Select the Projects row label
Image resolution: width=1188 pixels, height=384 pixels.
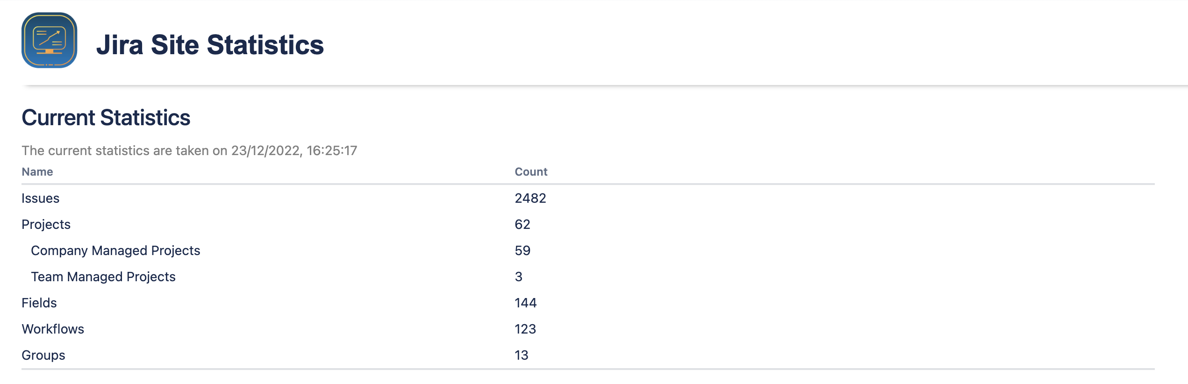[46, 225]
